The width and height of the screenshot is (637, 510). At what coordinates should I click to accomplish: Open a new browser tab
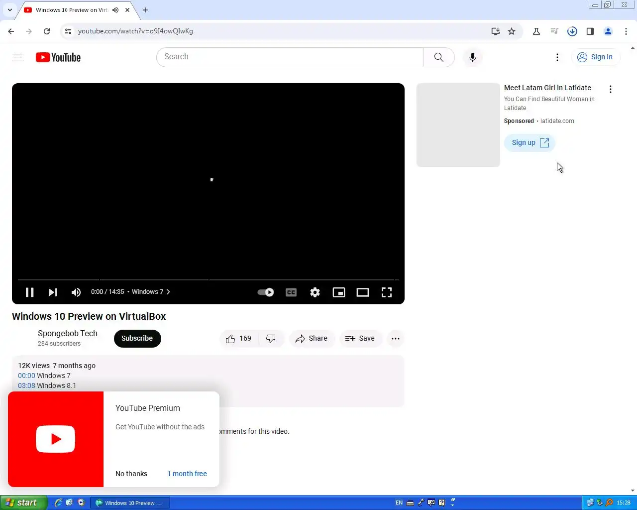(145, 10)
